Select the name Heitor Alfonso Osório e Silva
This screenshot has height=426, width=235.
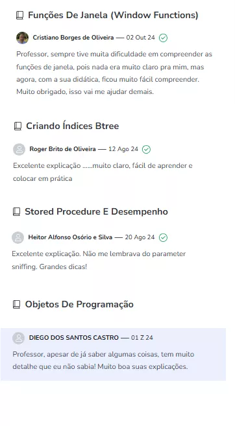[x=70, y=237]
